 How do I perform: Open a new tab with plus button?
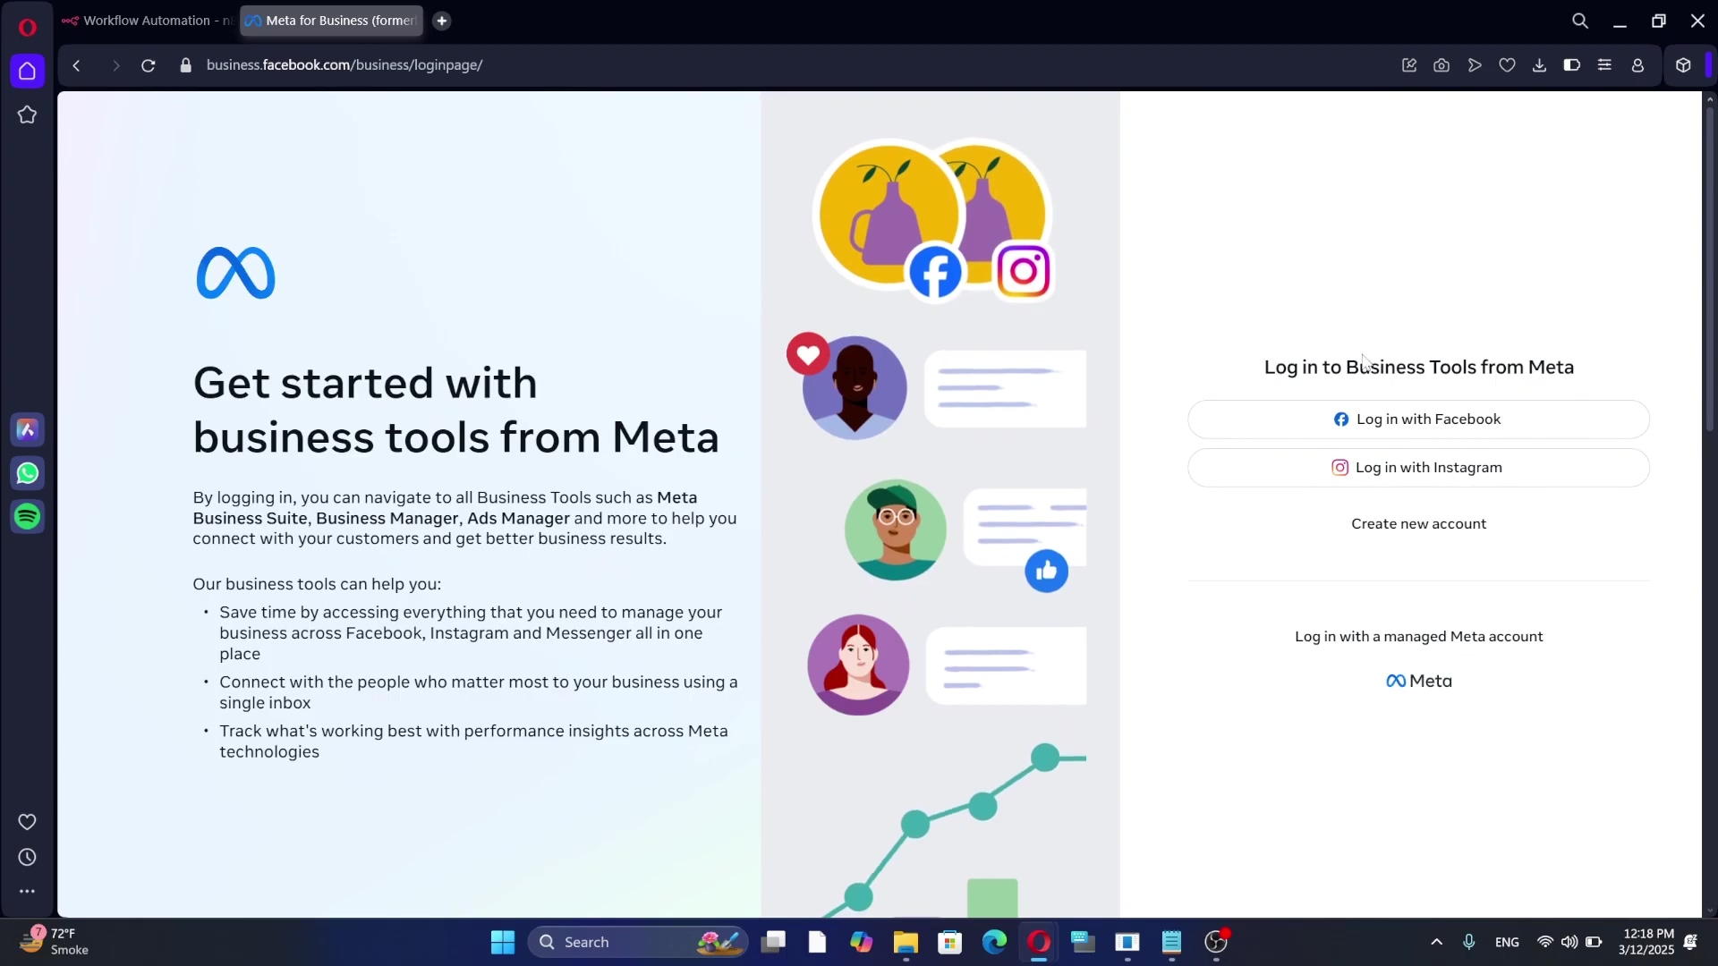click(x=442, y=21)
